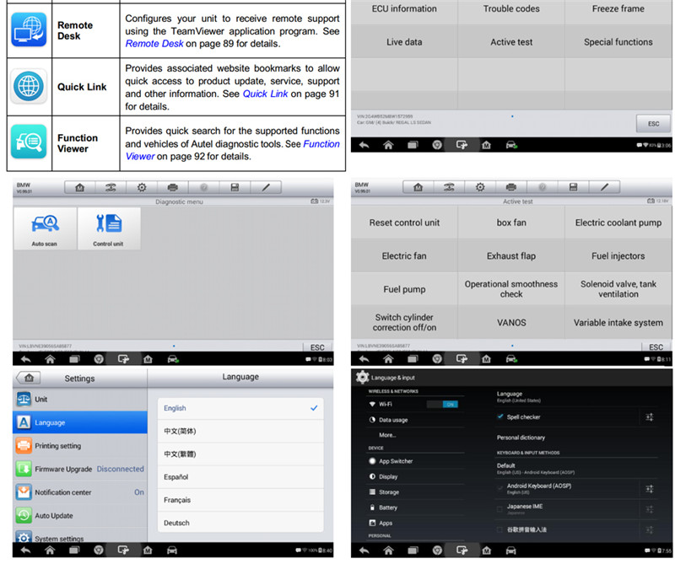
Task: Enable the Japanese IME checkbox
Action: pyautogui.click(x=501, y=509)
